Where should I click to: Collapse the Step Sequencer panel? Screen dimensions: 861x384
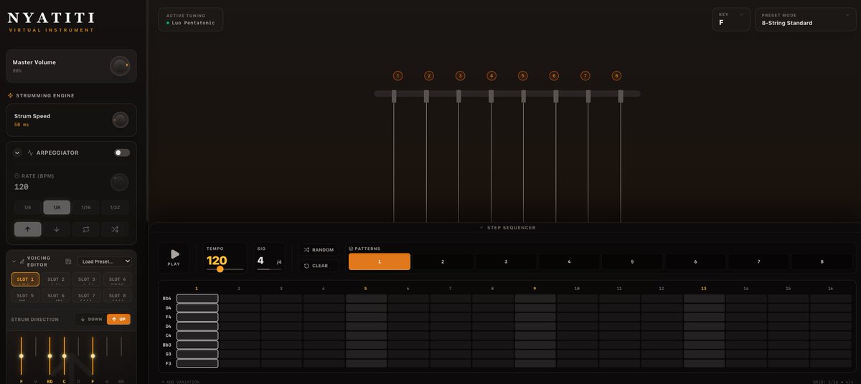507,228
